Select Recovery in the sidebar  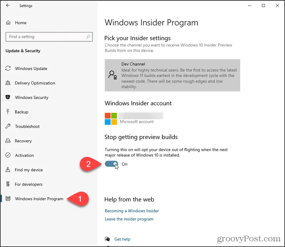click(23, 141)
